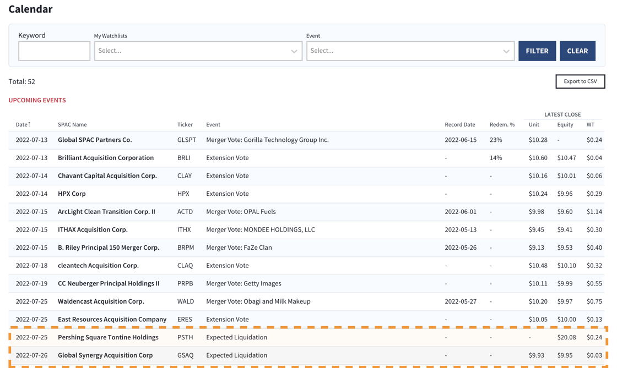Open the UPCOMING EVENTS section
Image resolution: width=617 pixels, height=368 pixels.
[x=37, y=100]
